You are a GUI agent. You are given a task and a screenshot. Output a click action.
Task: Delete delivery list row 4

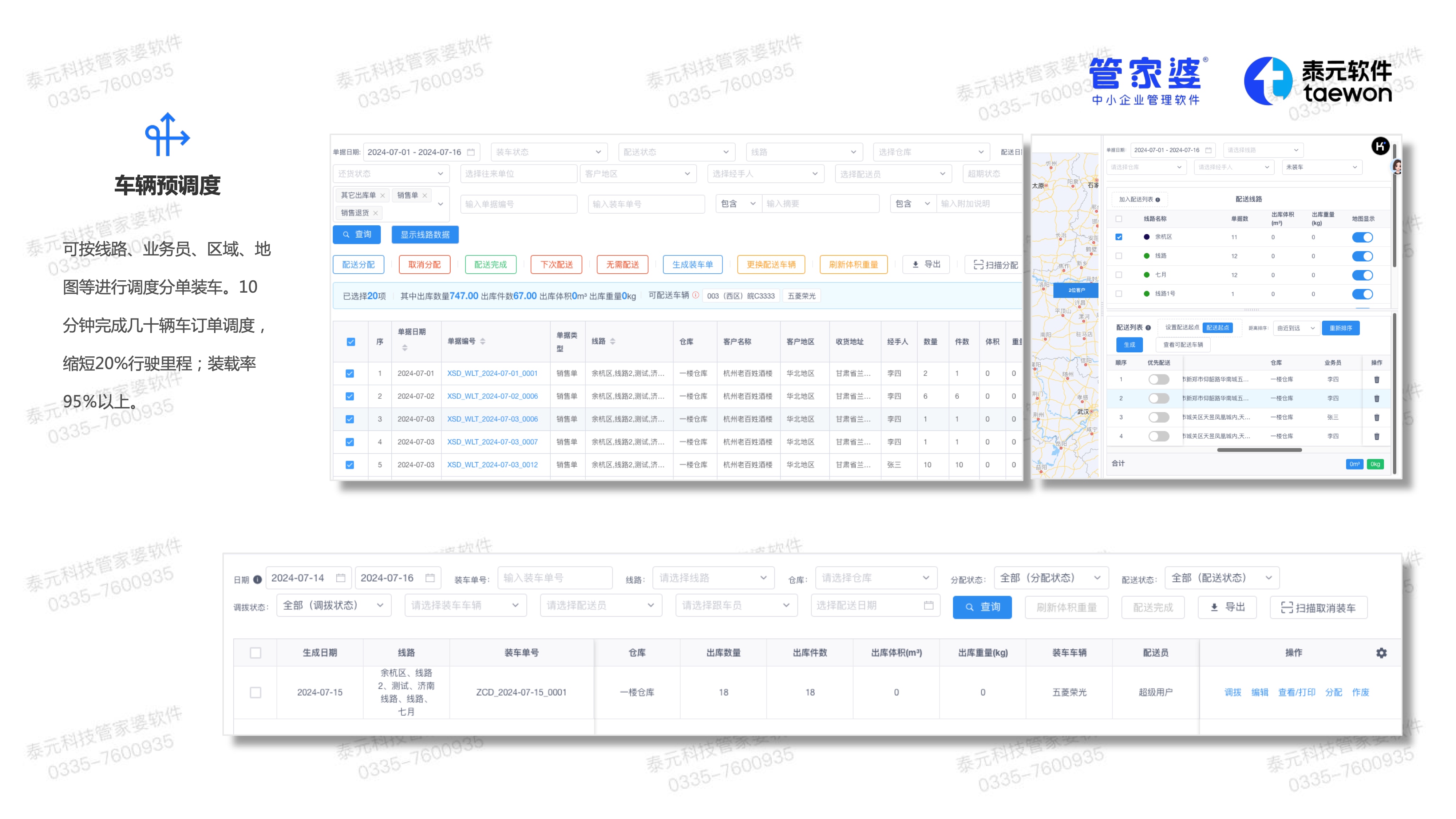pyautogui.click(x=1377, y=436)
